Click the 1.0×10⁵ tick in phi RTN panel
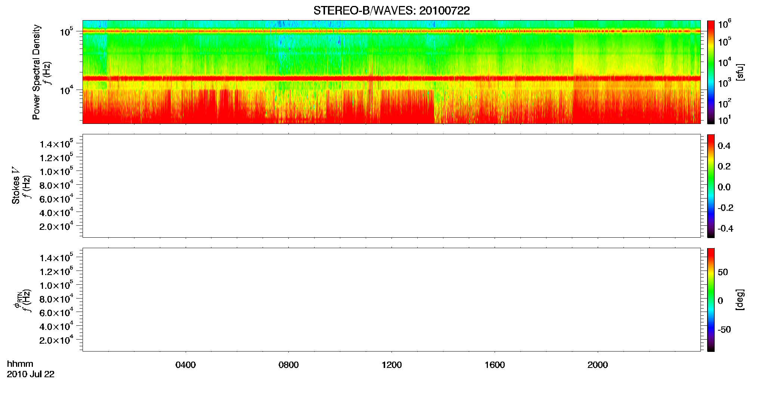Image resolution: width=783 pixels, height=403 pixels. (x=56, y=285)
